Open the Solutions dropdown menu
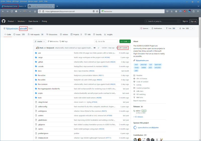 (22, 21)
